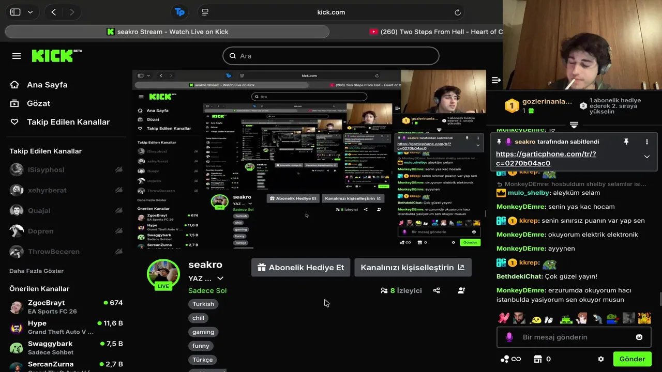Go to Ana Sayfa in the sidebar
The height and width of the screenshot is (372, 662).
[x=47, y=85]
